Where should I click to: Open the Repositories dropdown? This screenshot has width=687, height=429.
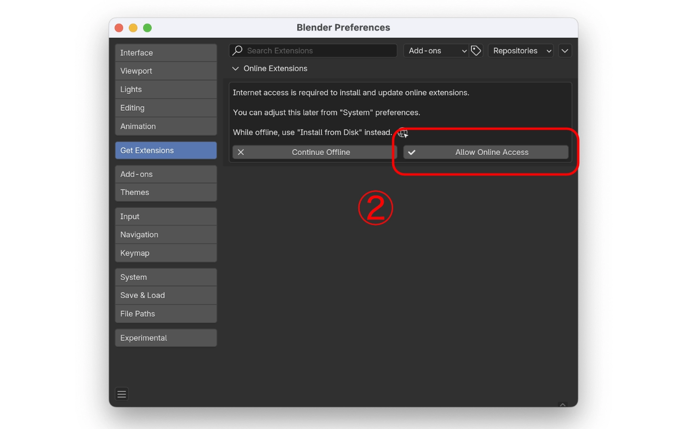[520, 51]
